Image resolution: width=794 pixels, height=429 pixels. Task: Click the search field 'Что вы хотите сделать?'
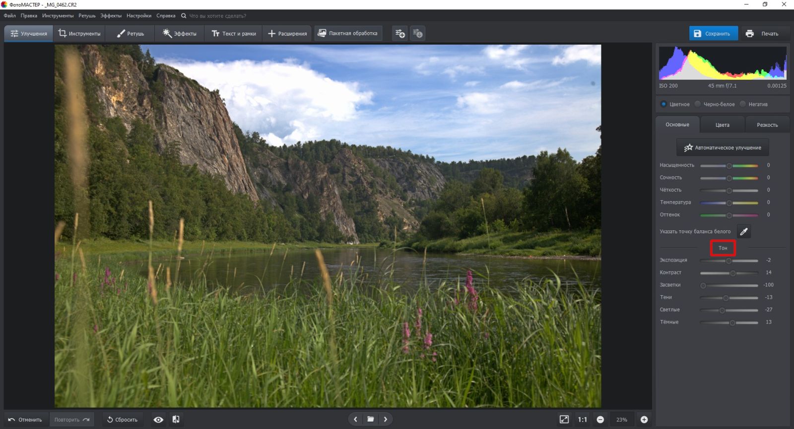(217, 16)
